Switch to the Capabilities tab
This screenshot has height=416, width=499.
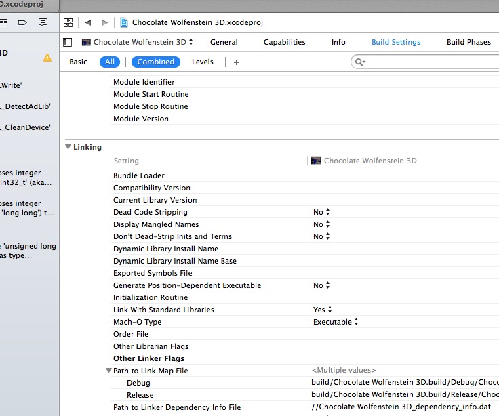tap(285, 42)
